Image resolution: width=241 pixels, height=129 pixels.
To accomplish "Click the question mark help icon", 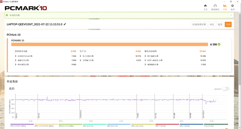I will pos(231,15).
